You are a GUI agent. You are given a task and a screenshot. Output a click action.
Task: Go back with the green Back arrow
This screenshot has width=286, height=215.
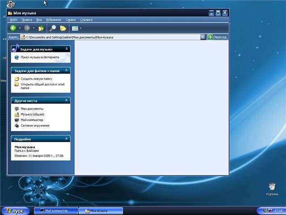coord(13,28)
